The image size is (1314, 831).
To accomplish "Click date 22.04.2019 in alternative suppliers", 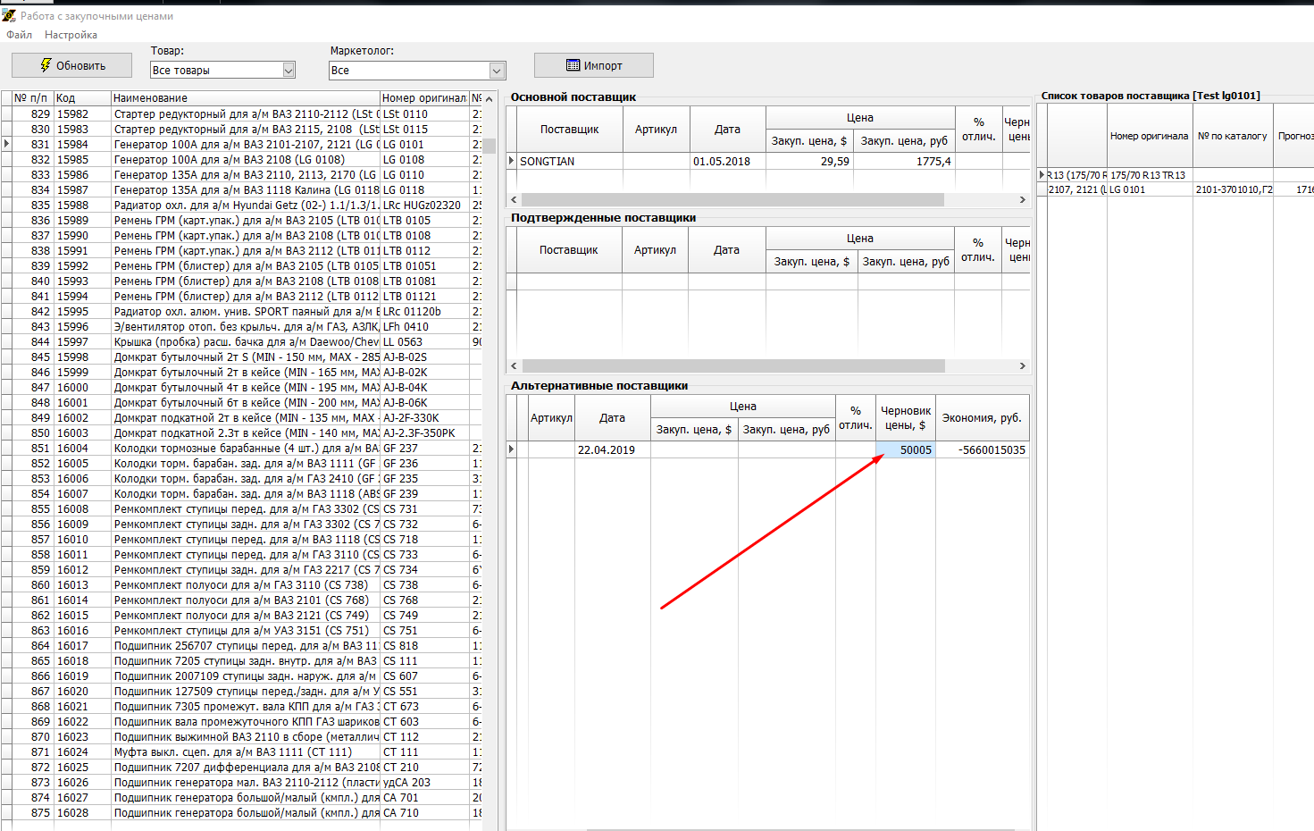I will click(612, 449).
